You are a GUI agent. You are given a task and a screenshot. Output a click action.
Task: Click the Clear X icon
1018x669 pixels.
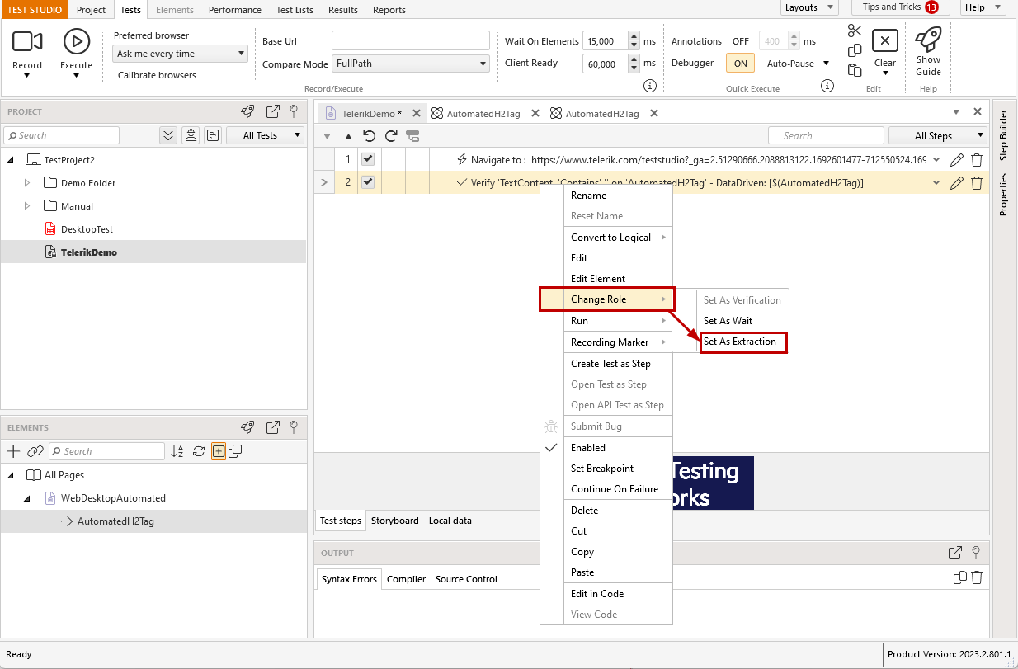pos(884,40)
